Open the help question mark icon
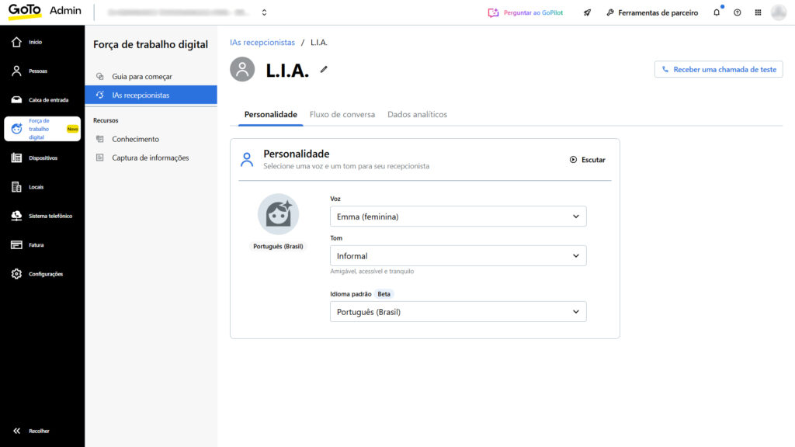The width and height of the screenshot is (795, 447). (x=737, y=12)
